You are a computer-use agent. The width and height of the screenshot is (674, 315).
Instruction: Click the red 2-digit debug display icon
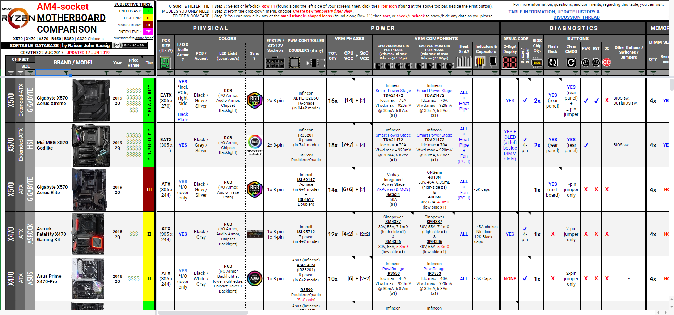pyautogui.click(x=509, y=63)
